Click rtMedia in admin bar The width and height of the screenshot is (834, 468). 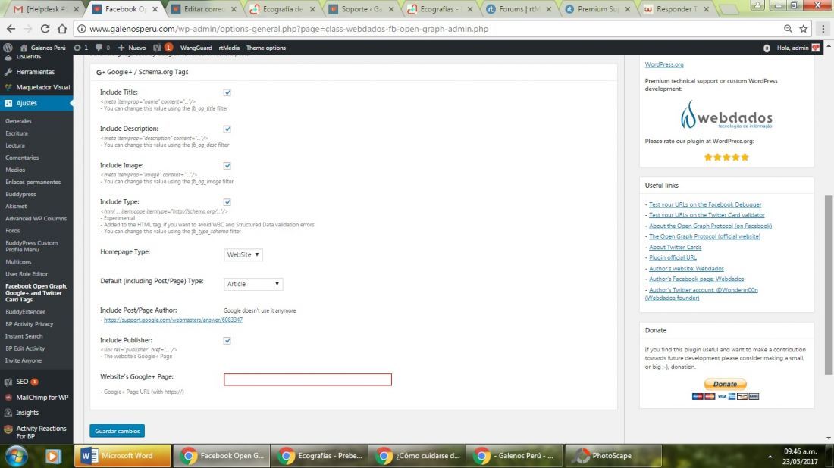click(229, 48)
